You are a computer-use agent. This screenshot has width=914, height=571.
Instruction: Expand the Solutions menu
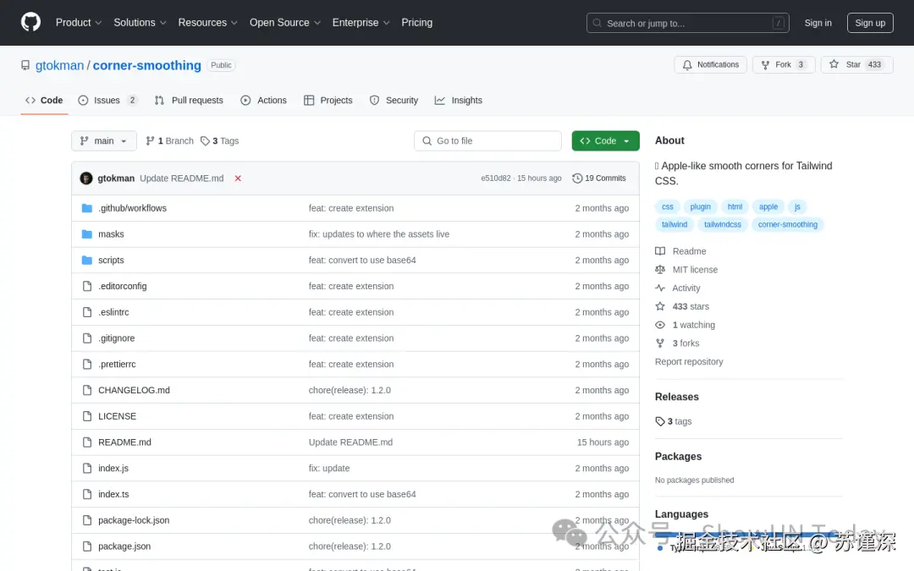[140, 23]
